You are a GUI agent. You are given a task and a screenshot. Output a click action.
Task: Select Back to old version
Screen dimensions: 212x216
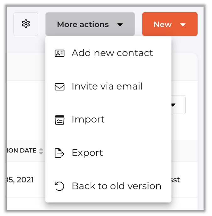coord(108,186)
